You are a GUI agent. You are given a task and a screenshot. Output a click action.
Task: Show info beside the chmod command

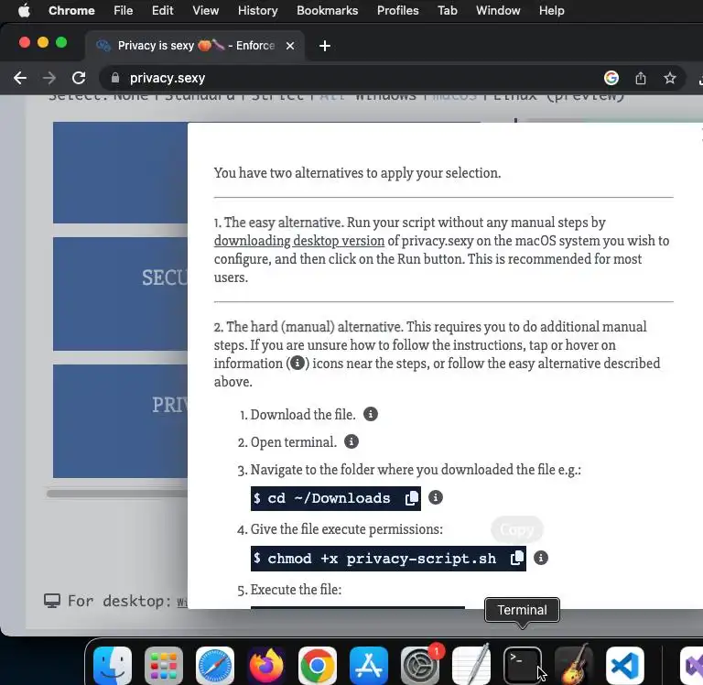541,558
